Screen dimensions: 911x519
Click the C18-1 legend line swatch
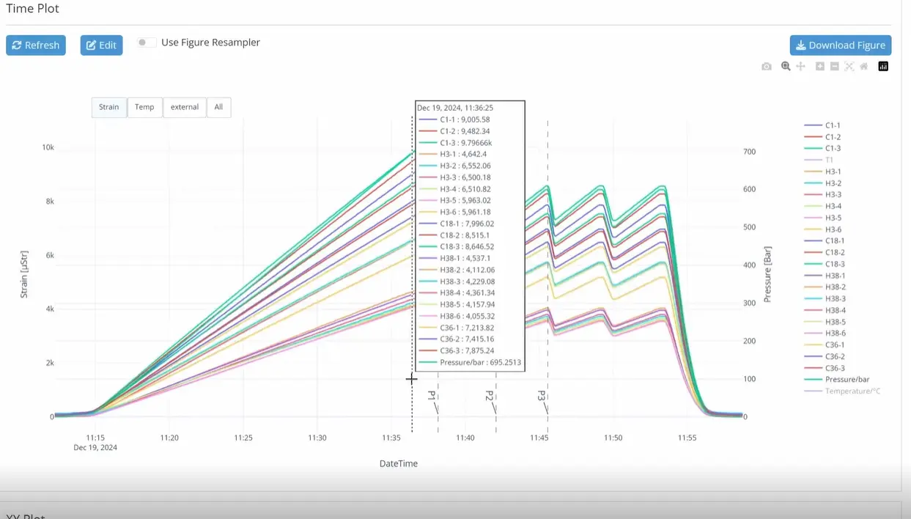[813, 241]
